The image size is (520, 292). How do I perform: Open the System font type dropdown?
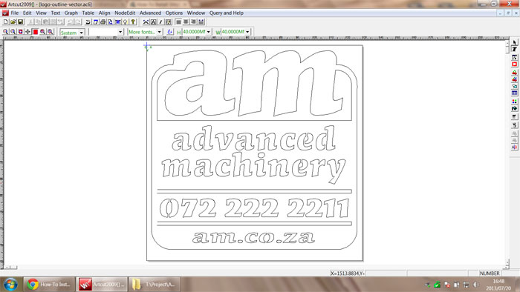[81, 32]
